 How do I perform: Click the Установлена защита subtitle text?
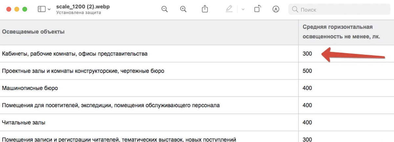tap(78, 13)
